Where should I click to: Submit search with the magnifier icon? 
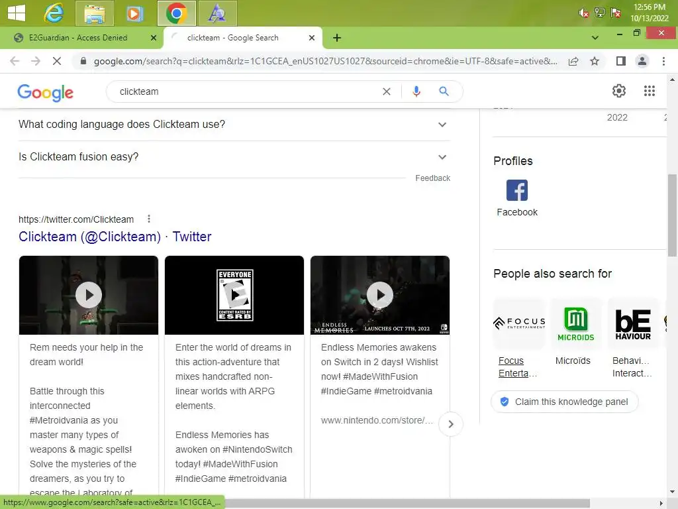(x=444, y=91)
